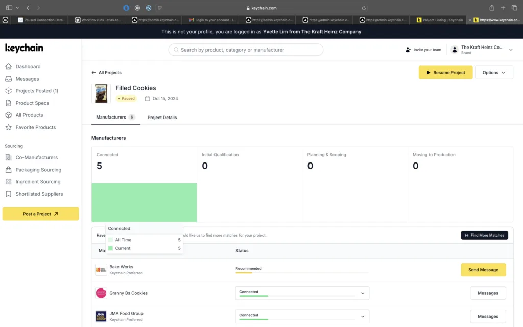
Task: Click the Bake Works manufacturer name
Action: coord(122,267)
